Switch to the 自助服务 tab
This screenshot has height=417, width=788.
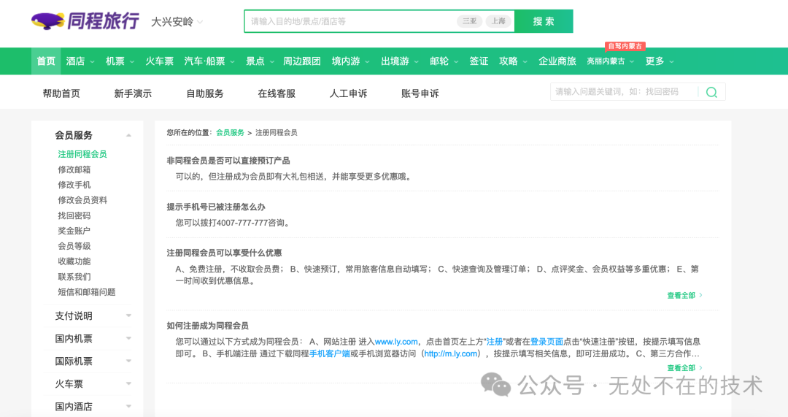[204, 93]
